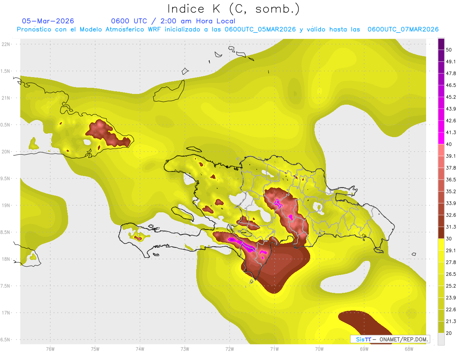Click the dark purple swatch above 50
Viewport: 459px width, 354px height.
click(441, 44)
